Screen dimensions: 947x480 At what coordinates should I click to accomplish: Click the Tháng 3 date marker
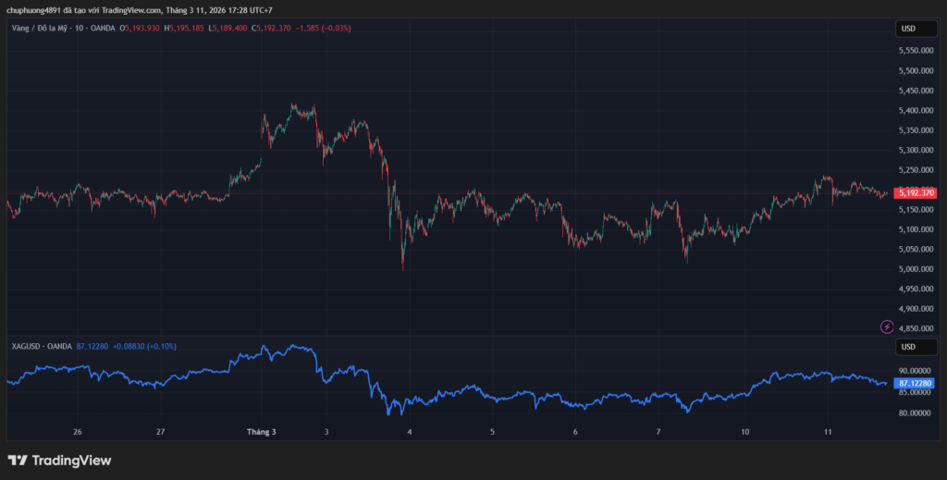tap(261, 432)
